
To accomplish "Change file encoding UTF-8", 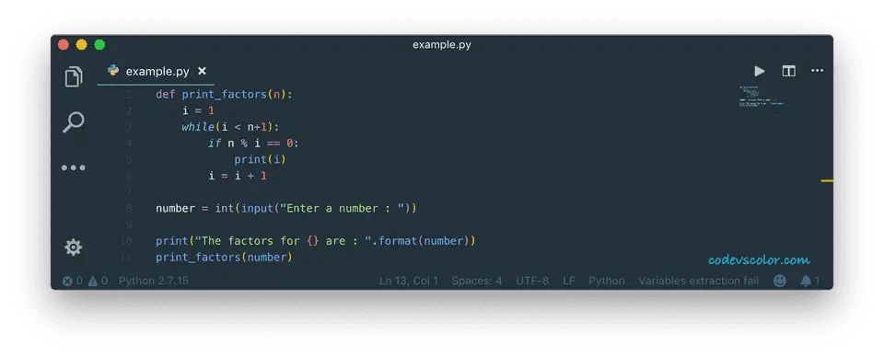I will (x=532, y=281).
